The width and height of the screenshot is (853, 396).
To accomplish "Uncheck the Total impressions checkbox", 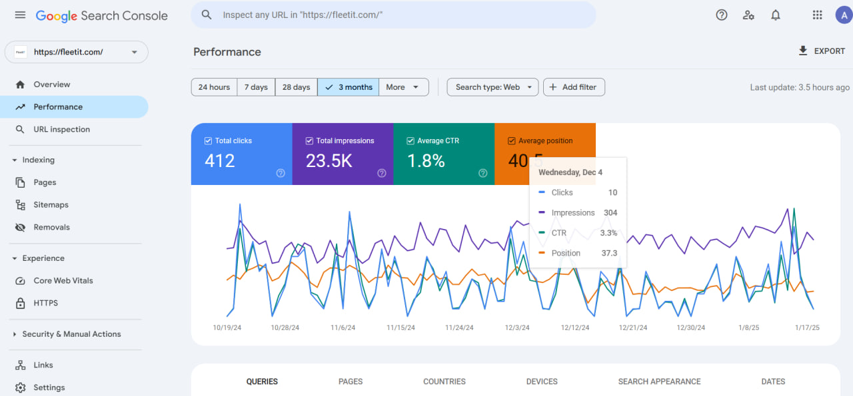I will [309, 140].
